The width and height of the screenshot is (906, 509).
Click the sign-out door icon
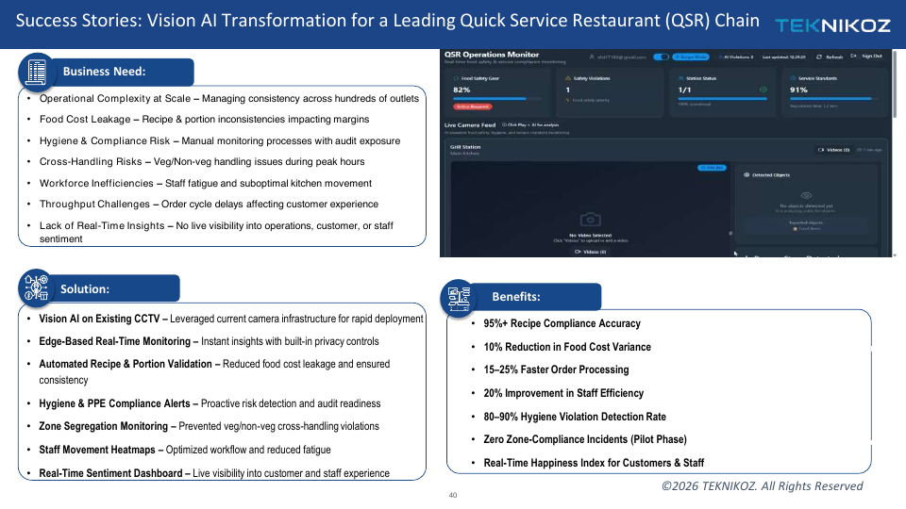coord(853,56)
